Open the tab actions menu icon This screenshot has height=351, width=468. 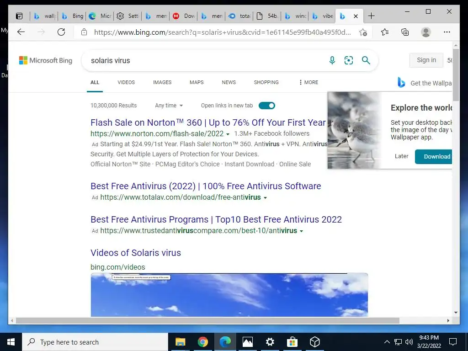click(x=19, y=16)
